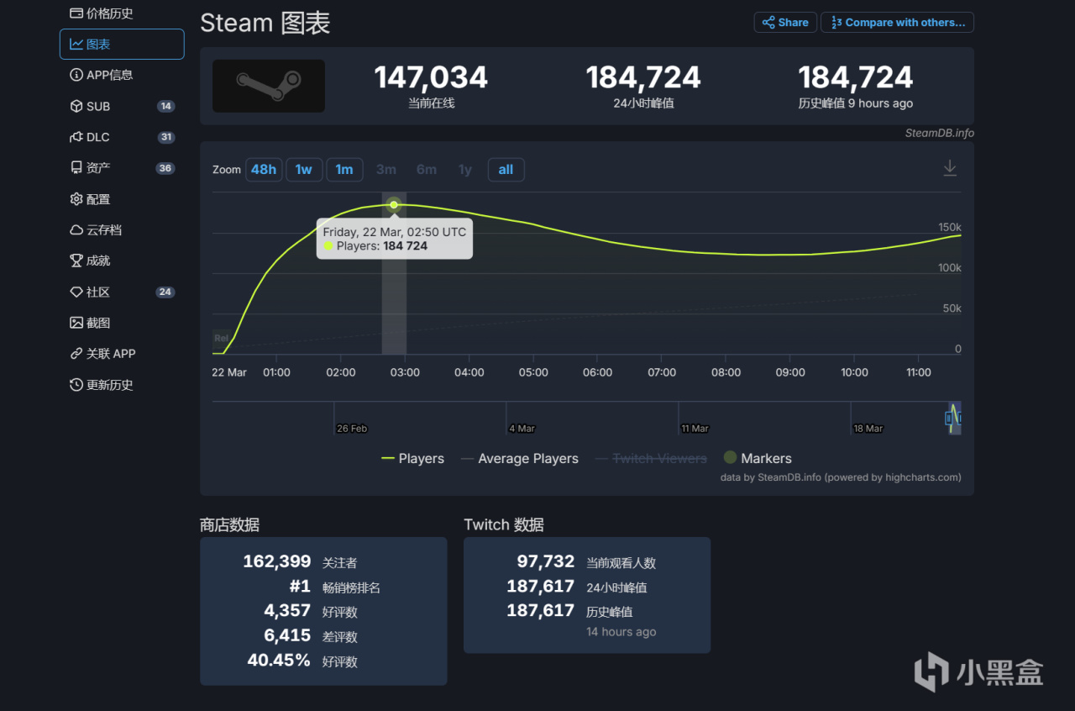Click the Twitch 数据 section heading
Image resolution: width=1075 pixels, height=711 pixels.
[x=504, y=524]
